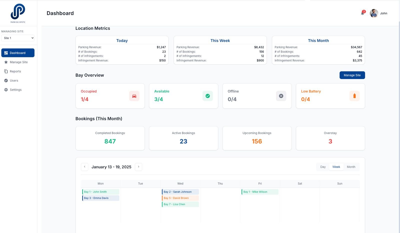Click the This Month metrics heading
The image size is (400, 233).
tap(318, 41)
